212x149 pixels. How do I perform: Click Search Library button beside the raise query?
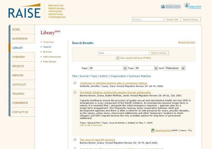[x=159, y=53]
